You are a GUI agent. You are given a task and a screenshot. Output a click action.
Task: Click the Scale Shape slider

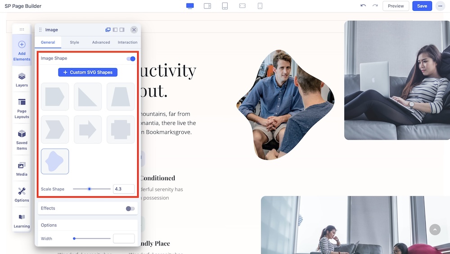pyautogui.click(x=92, y=189)
